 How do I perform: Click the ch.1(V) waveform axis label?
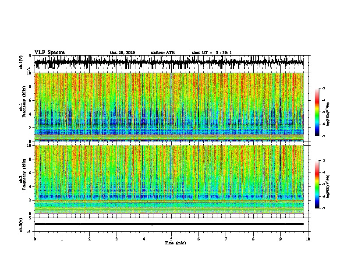(x=21, y=62)
